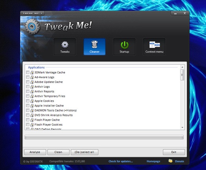Screen dimensions: 206x170
Task: Click the Exit button
Action: pyautogui.click(x=174, y=152)
